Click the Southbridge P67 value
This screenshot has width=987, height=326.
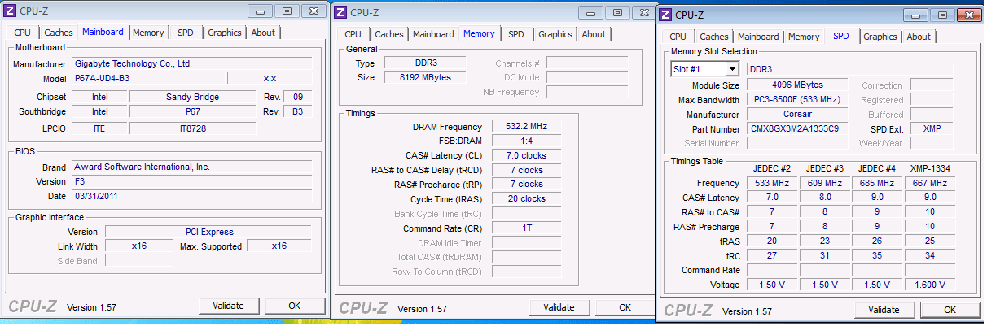[x=191, y=111]
